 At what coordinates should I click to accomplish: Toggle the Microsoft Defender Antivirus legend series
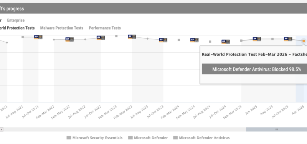201,138
